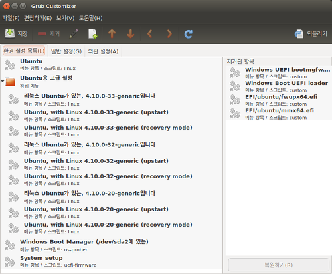Click gear icon of 4.10.0-32 recovery mode row
Image resolution: width=332 pixels, height=274 pixels.
[x=13, y=180]
